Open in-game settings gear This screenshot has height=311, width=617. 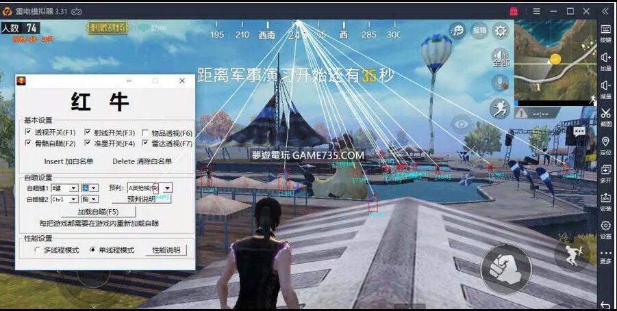(x=501, y=31)
